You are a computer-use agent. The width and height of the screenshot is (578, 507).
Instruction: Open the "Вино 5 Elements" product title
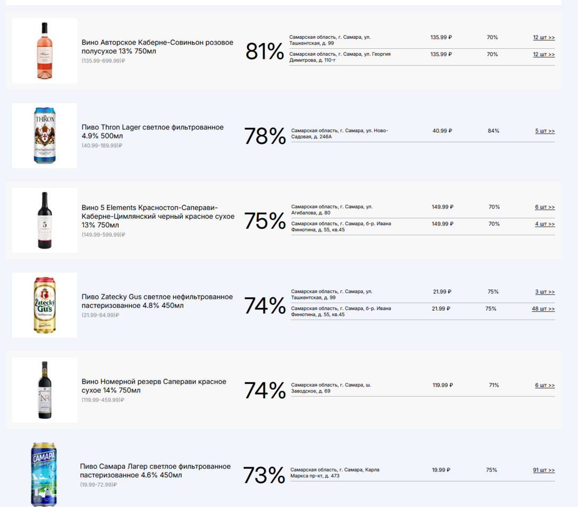coord(158,216)
